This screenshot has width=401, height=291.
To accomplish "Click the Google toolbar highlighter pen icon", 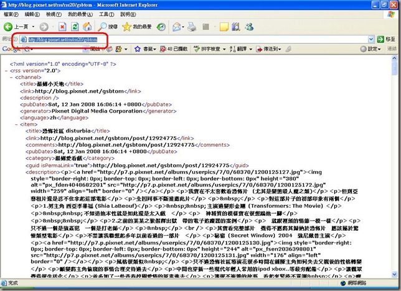I will tap(288, 48).
